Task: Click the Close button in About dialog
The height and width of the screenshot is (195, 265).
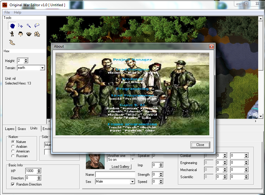Action: click(x=200, y=145)
